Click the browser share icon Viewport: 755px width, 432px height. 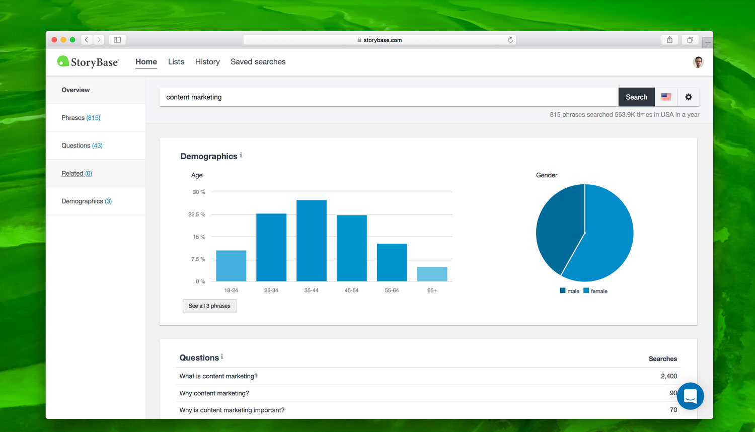669,39
